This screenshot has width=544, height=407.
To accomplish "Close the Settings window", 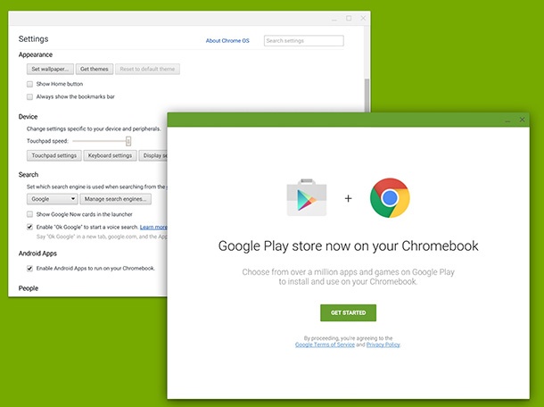I will point(363,18).
